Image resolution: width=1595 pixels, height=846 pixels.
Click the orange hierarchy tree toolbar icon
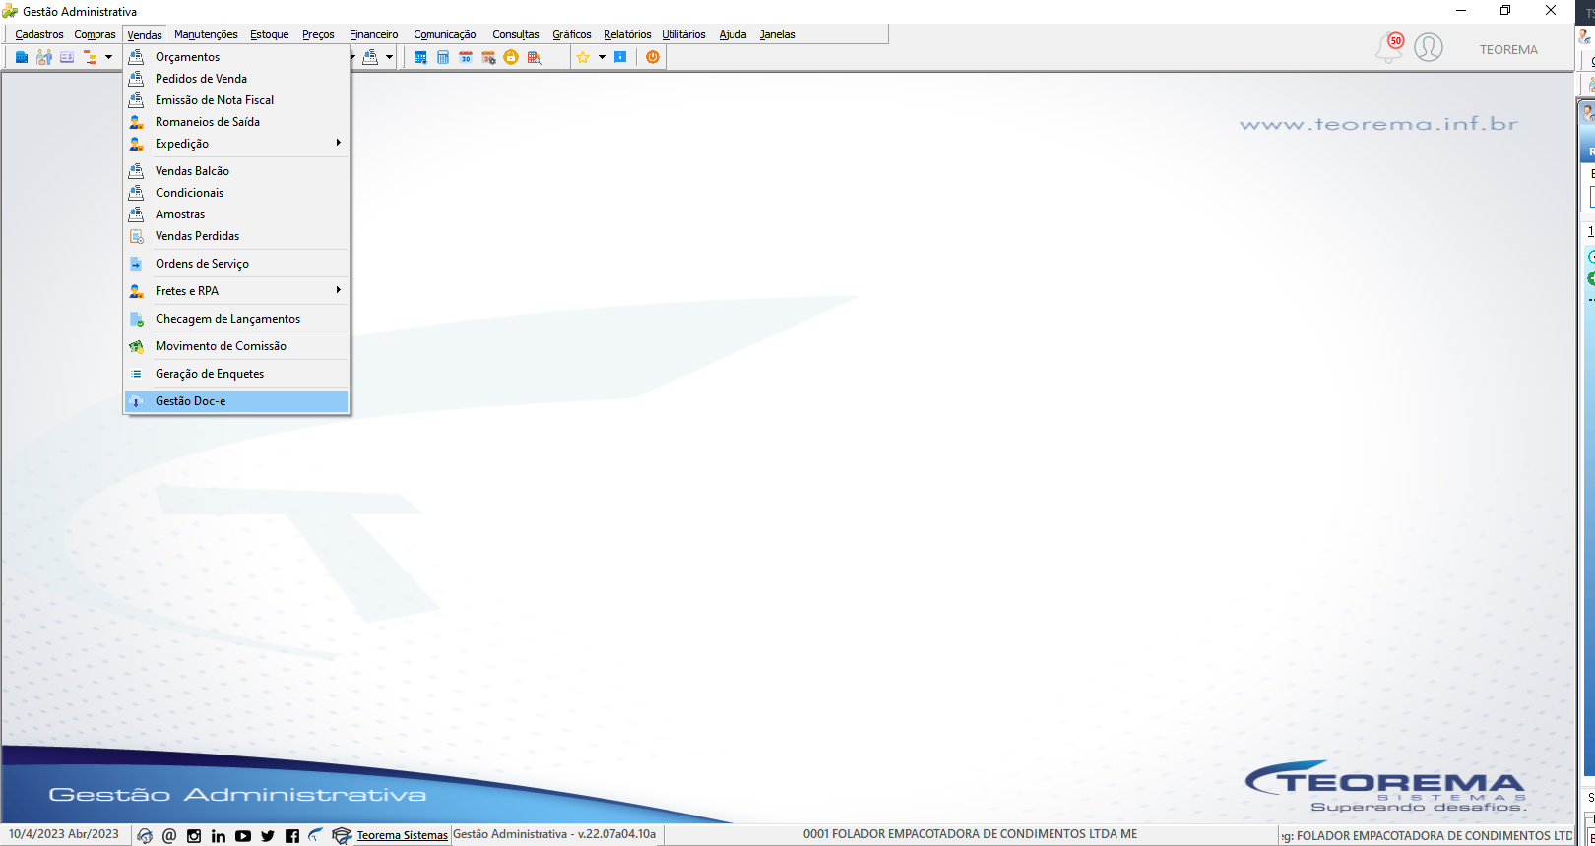click(x=90, y=57)
